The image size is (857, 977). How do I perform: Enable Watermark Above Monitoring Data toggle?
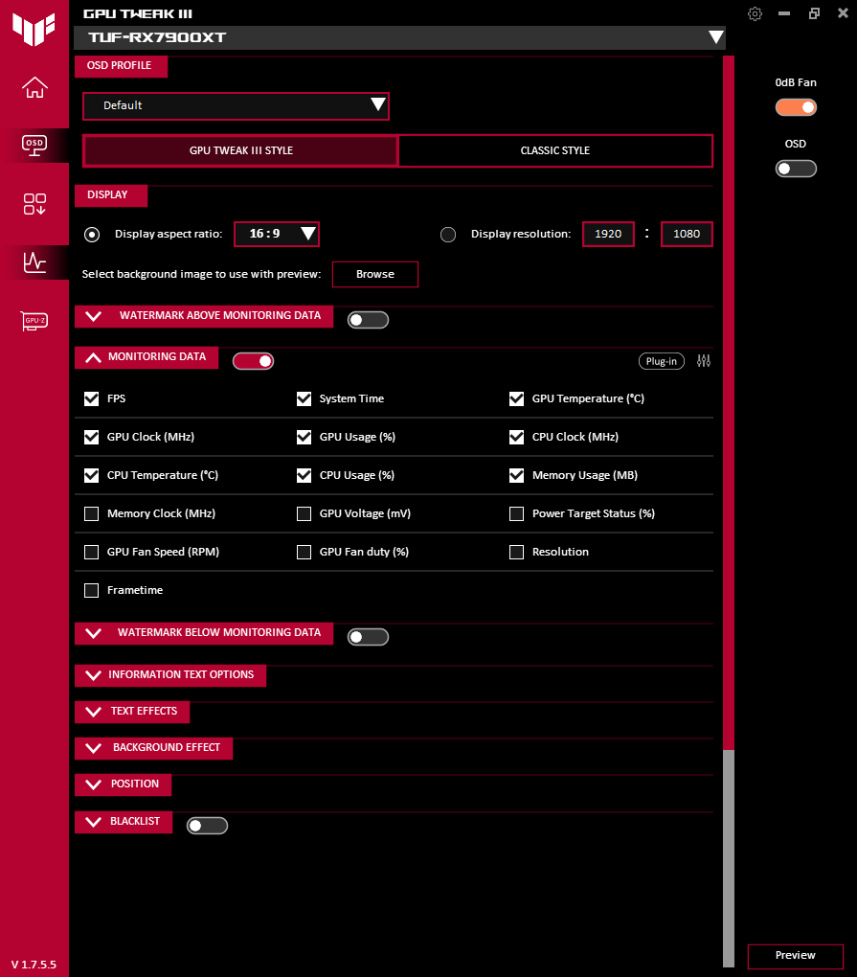tap(368, 320)
